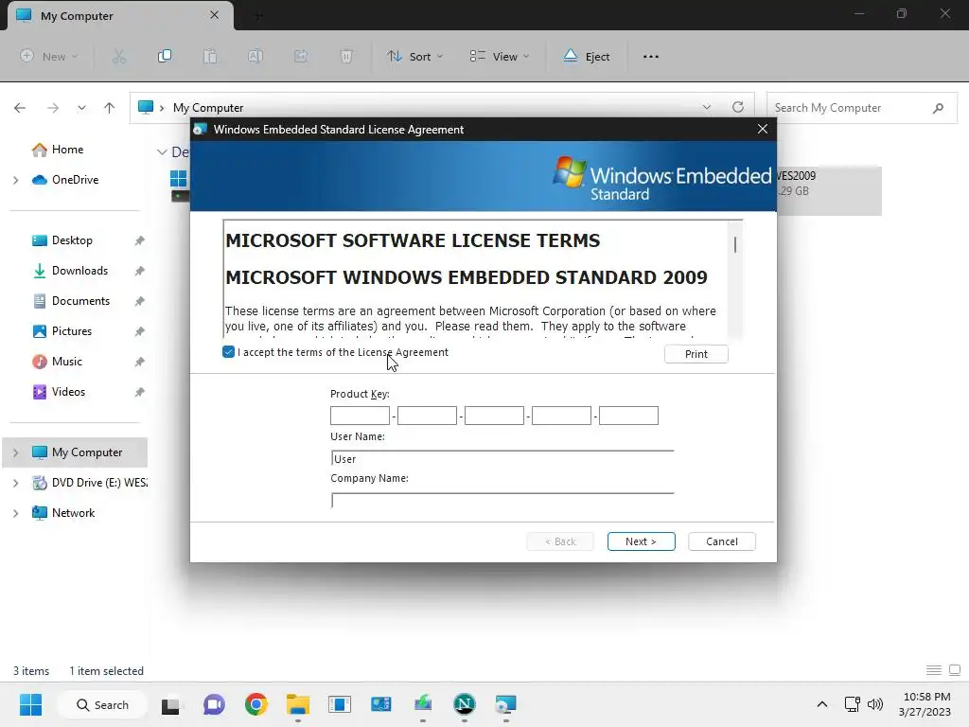Open Task View on the taskbar
Screen dimensions: 969x727
170,704
